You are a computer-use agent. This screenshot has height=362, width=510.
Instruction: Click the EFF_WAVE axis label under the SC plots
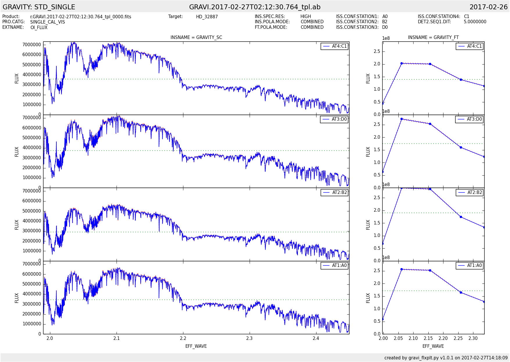pyautogui.click(x=196, y=346)
